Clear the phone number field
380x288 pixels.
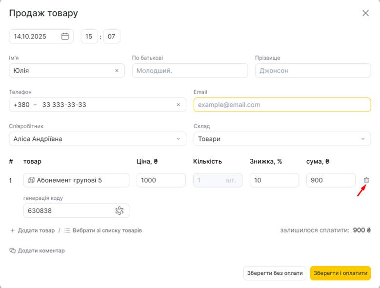[x=178, y=105]
